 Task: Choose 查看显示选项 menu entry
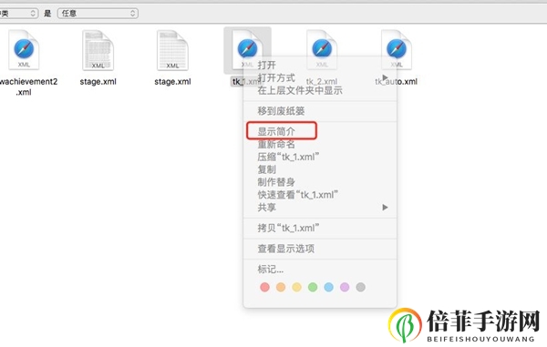pos(286,249)
